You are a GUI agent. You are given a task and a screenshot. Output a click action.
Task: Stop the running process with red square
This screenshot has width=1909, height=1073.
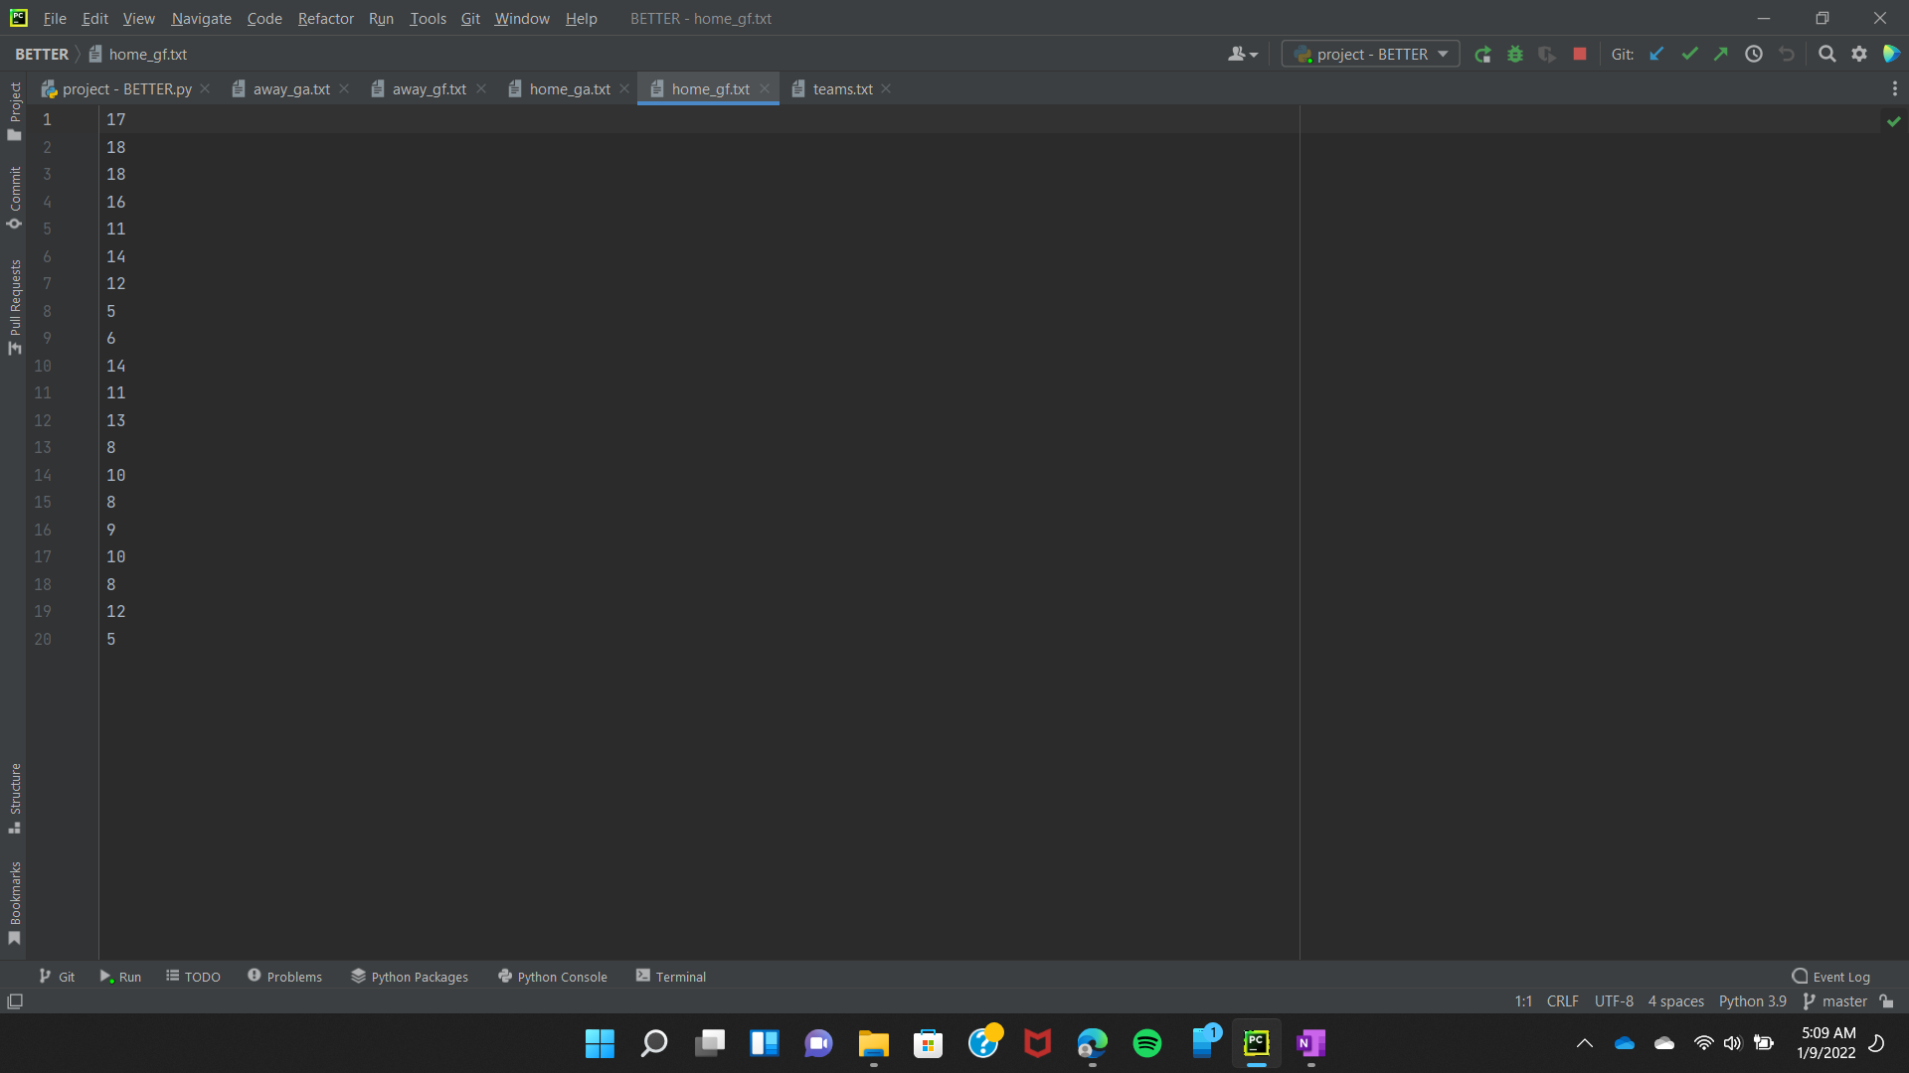pyautogui.click(x=1580, y=55)
